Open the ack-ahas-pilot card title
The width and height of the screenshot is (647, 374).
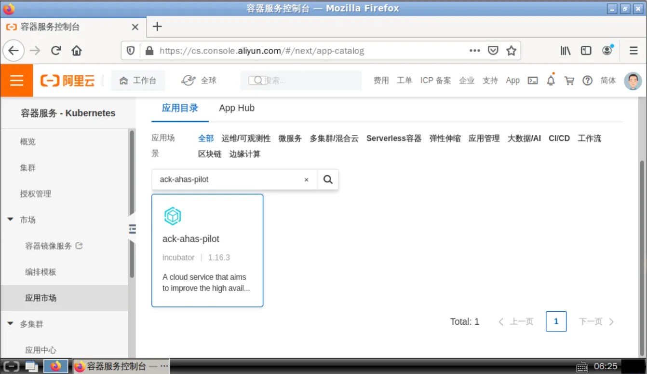[x=191, y=239]
